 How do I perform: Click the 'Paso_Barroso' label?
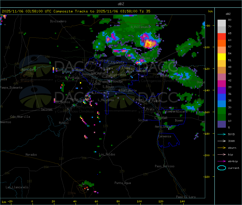coord(165,166)
